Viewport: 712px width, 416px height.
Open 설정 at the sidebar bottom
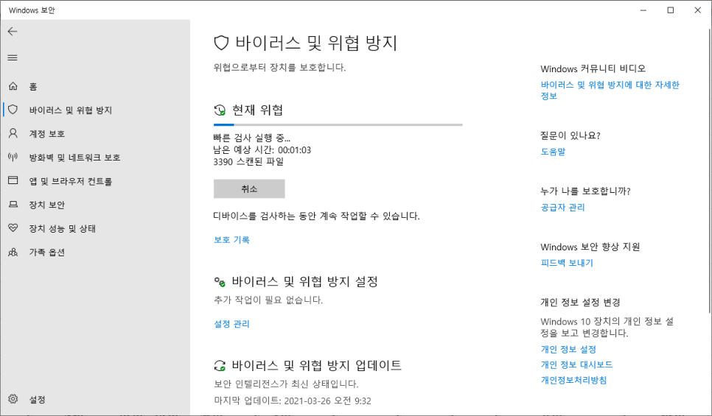click(x=38, y=399)
